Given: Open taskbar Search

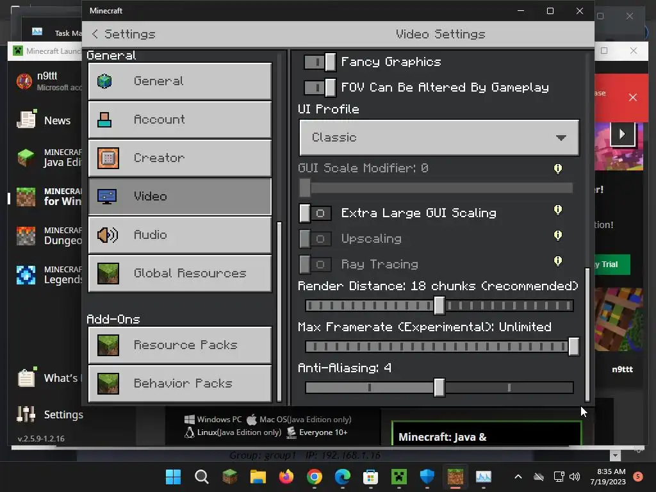Looking at the screenshot, I should [x=202, y=477].
